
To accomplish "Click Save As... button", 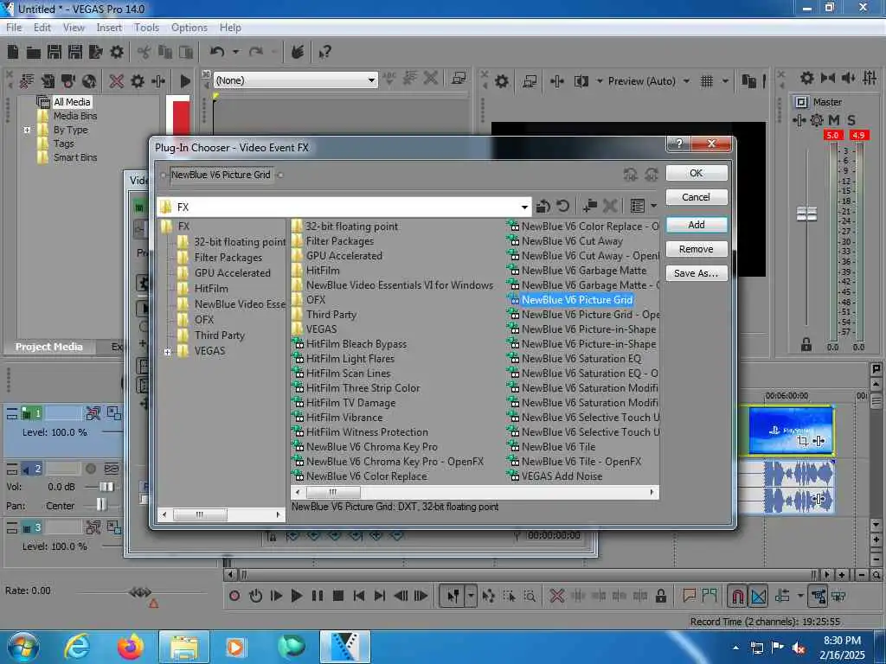I will [x=697, y=273].
